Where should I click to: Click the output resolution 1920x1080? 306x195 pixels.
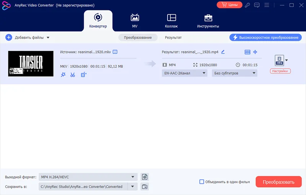(208, 65)
